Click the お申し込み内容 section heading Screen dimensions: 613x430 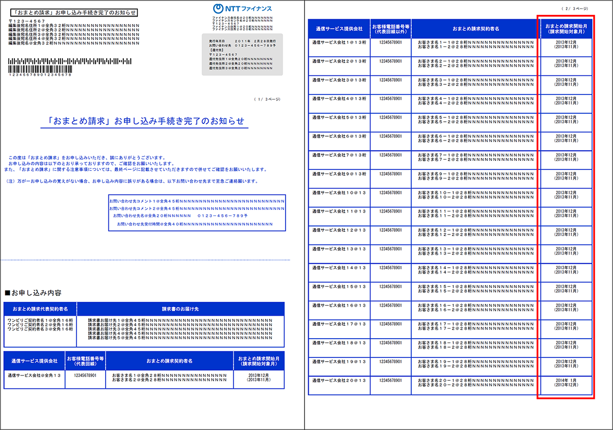tap(33, 293)
